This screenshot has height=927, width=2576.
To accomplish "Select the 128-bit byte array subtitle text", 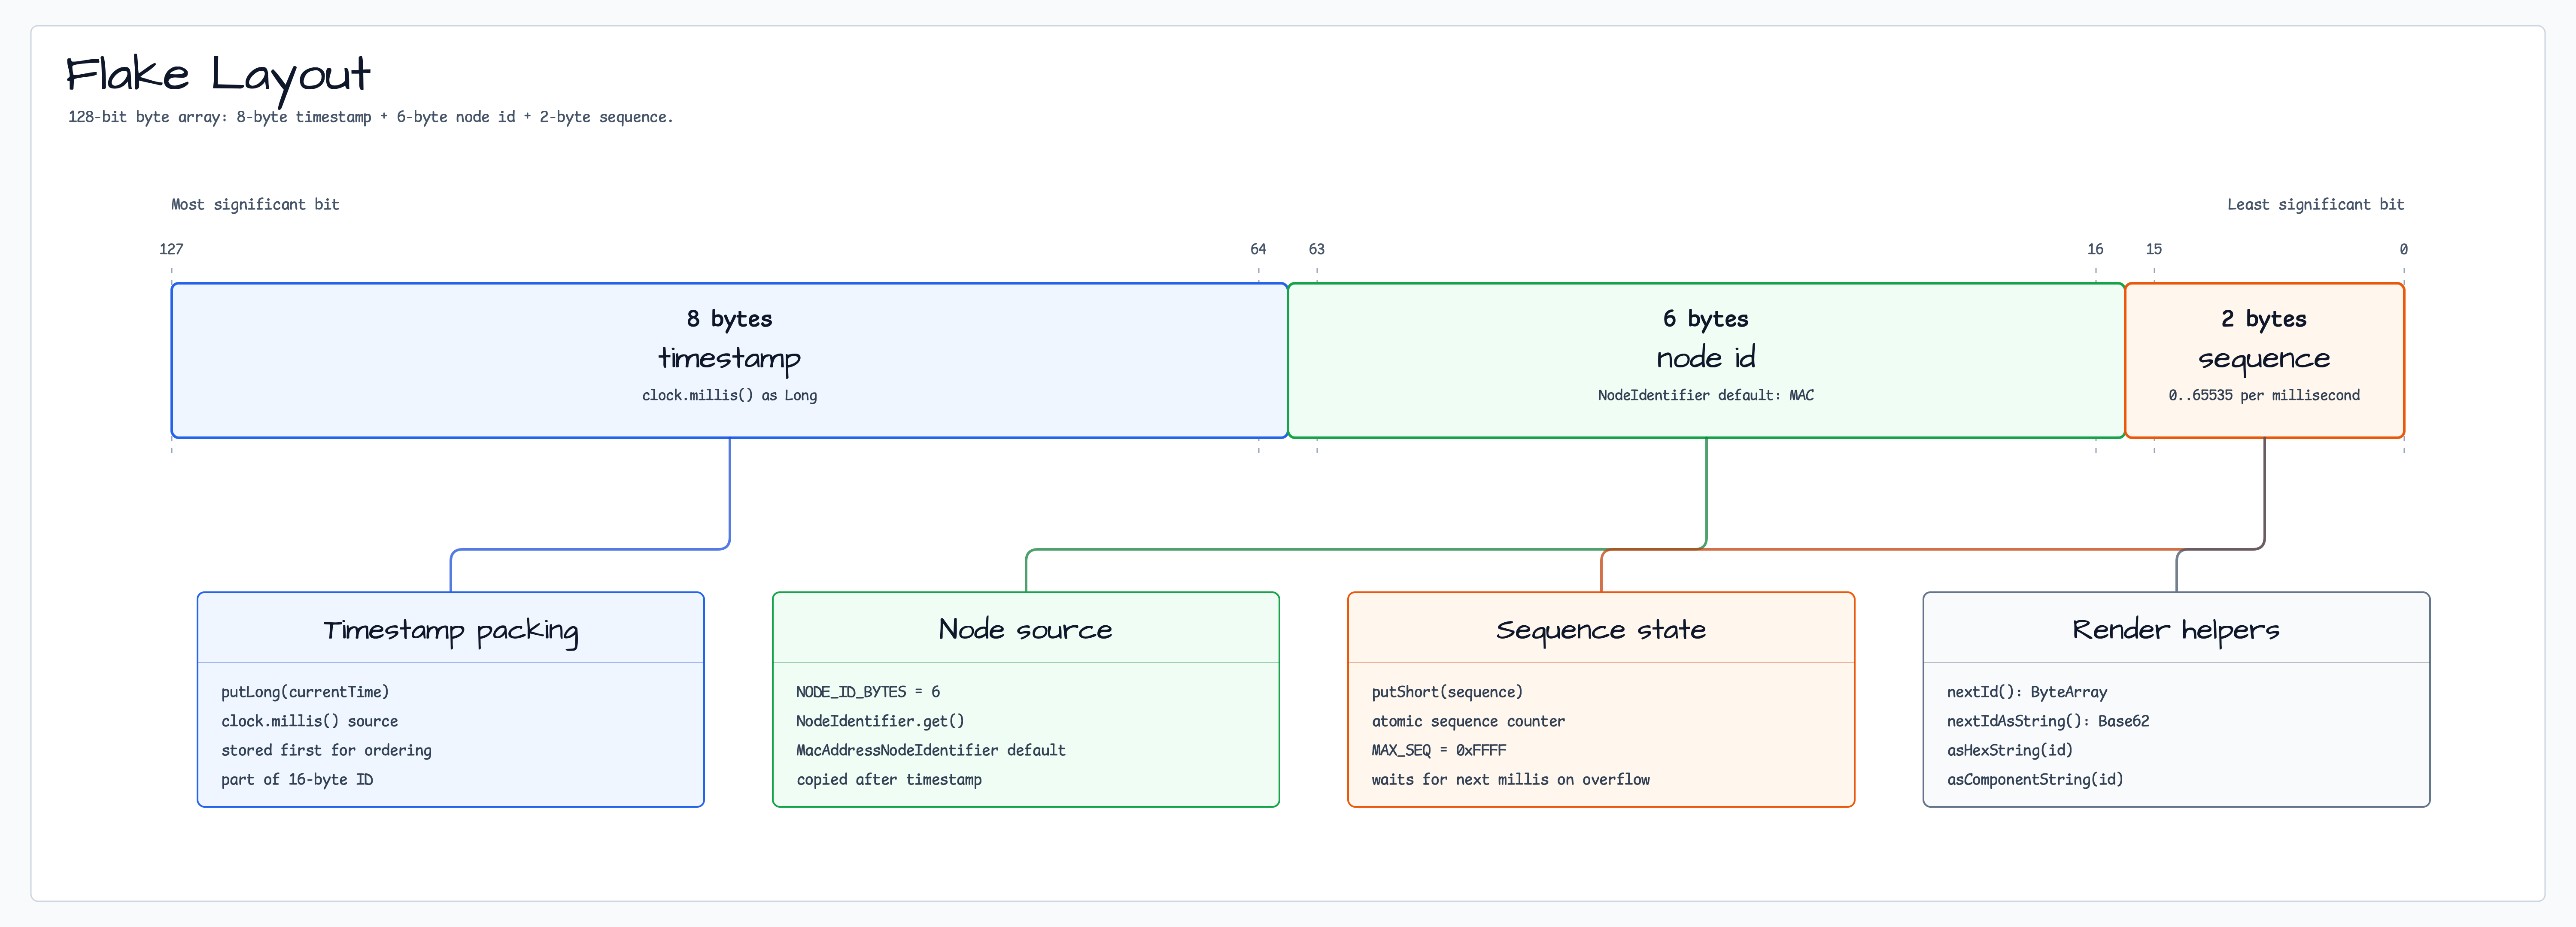I will click(x=370, y=117).
